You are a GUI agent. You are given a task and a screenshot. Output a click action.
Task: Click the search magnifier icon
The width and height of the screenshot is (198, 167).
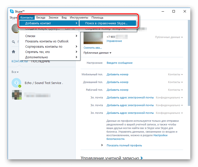click(13, 42)
